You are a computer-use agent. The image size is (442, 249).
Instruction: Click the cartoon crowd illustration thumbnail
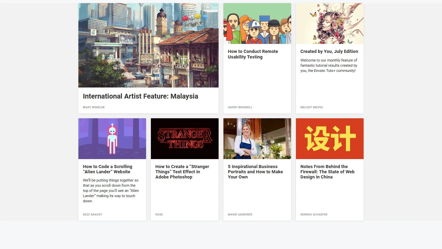pos(257,24)
